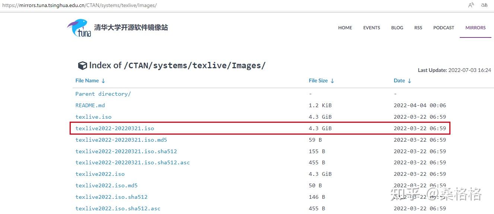Switch to the HOME menu item
Viewport: 494px width, 214px height.
tap(345, 27)
